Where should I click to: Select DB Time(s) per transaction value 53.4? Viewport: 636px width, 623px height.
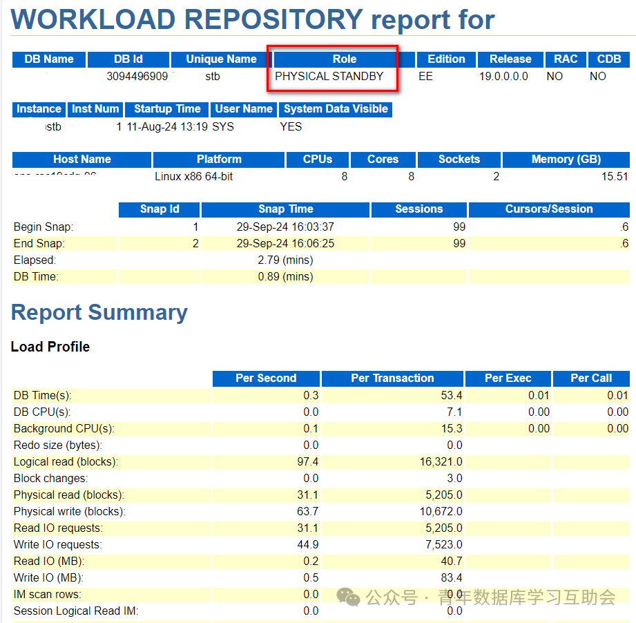click(x=452, y=396)
